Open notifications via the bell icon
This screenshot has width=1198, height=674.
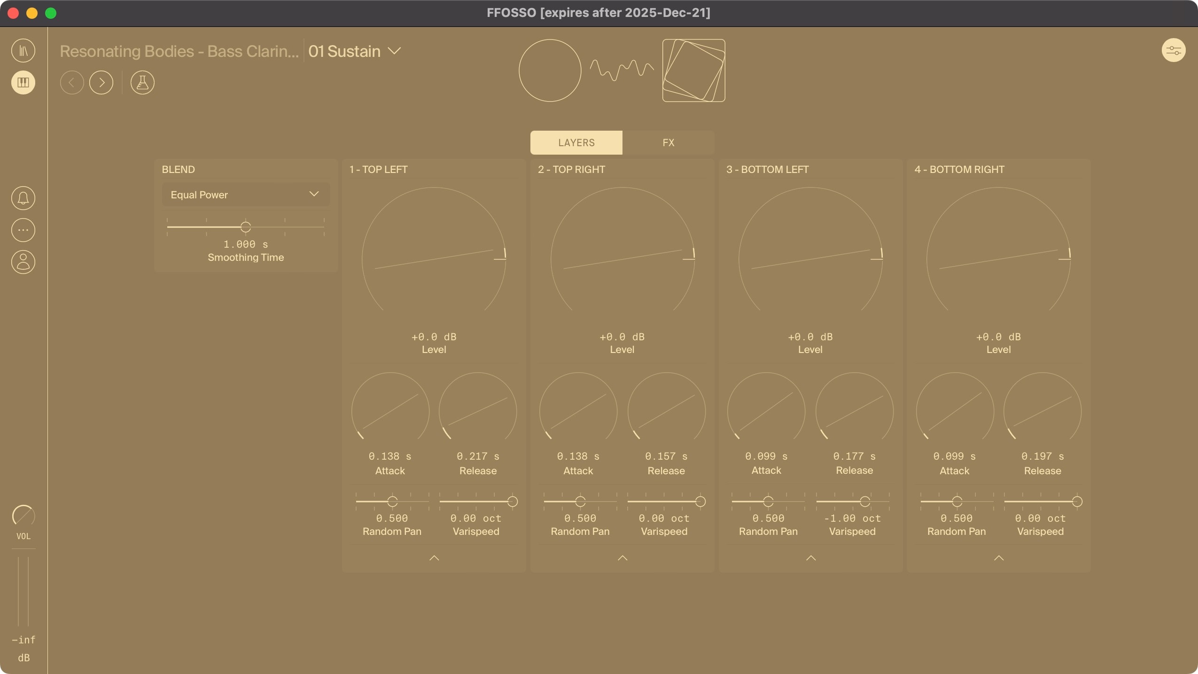[x=23, y=198]
